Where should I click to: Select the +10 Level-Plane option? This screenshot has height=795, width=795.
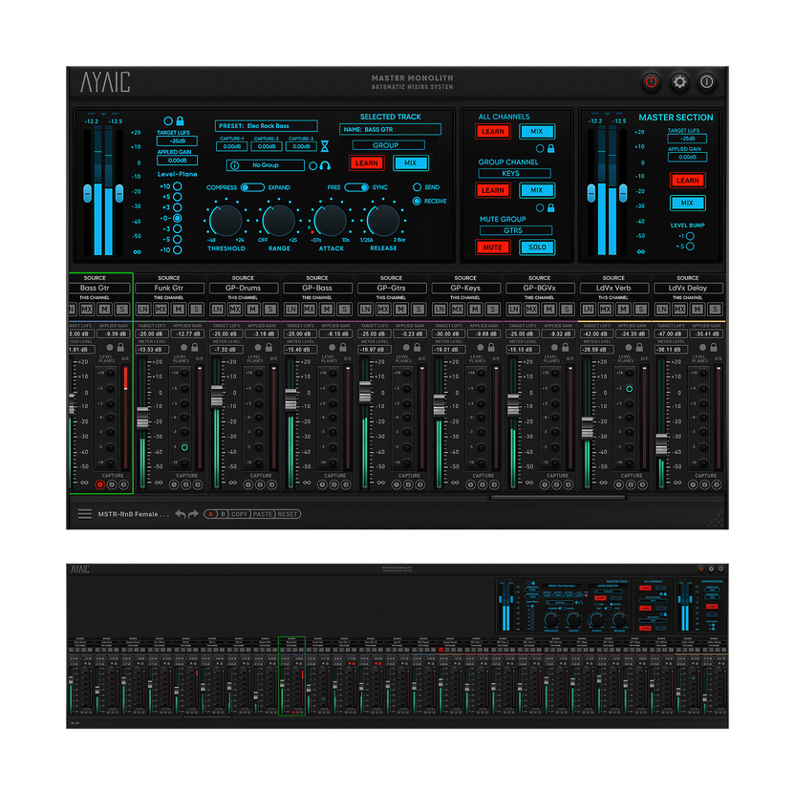(x=178, y=186)
